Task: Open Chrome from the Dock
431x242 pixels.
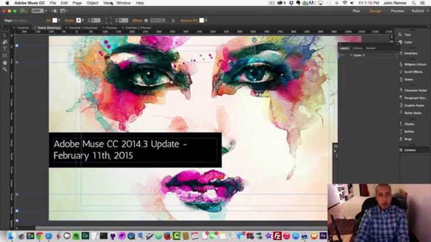Action: click(x=40, y=236)
